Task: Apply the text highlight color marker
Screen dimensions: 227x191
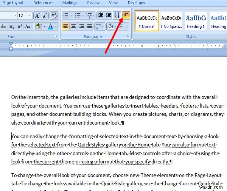Action: pos(39,26)
